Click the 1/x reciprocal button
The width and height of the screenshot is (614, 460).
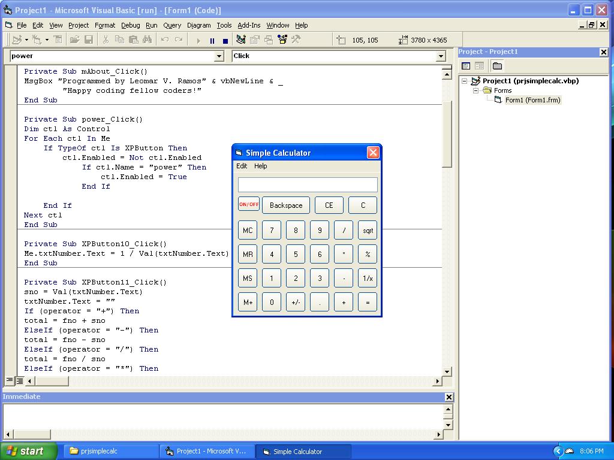tap(368, 278)
